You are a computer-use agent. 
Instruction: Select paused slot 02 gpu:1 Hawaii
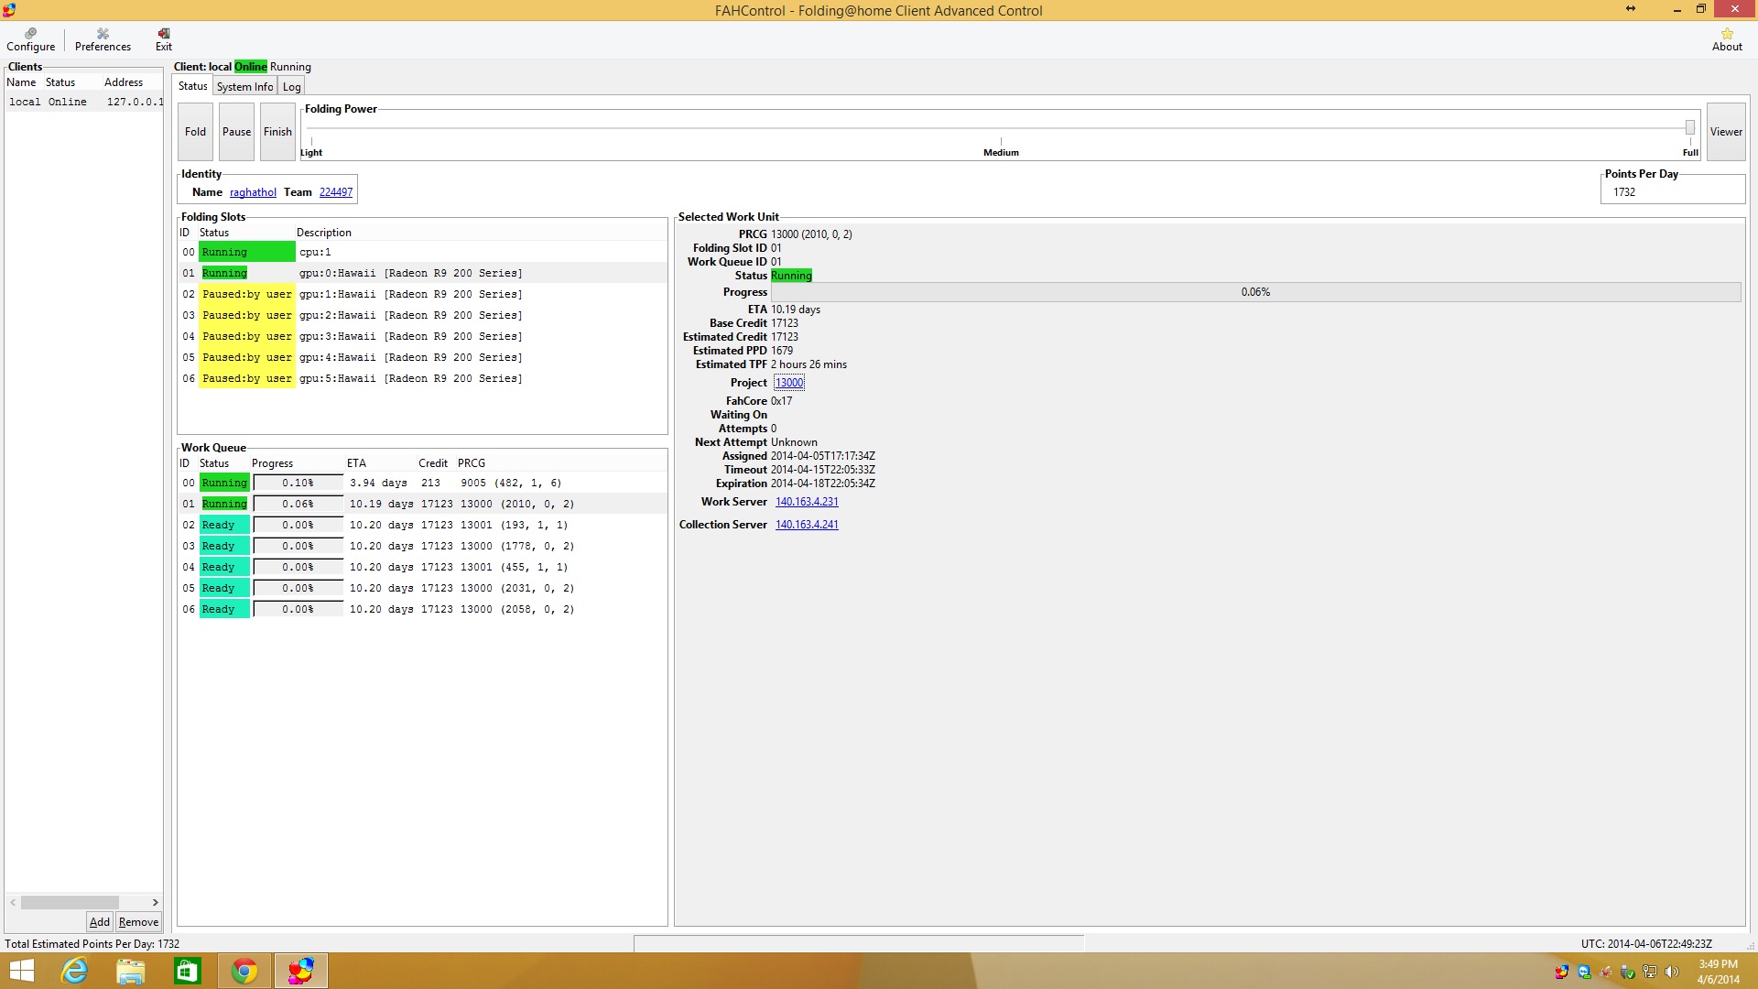tap(422, 294)
